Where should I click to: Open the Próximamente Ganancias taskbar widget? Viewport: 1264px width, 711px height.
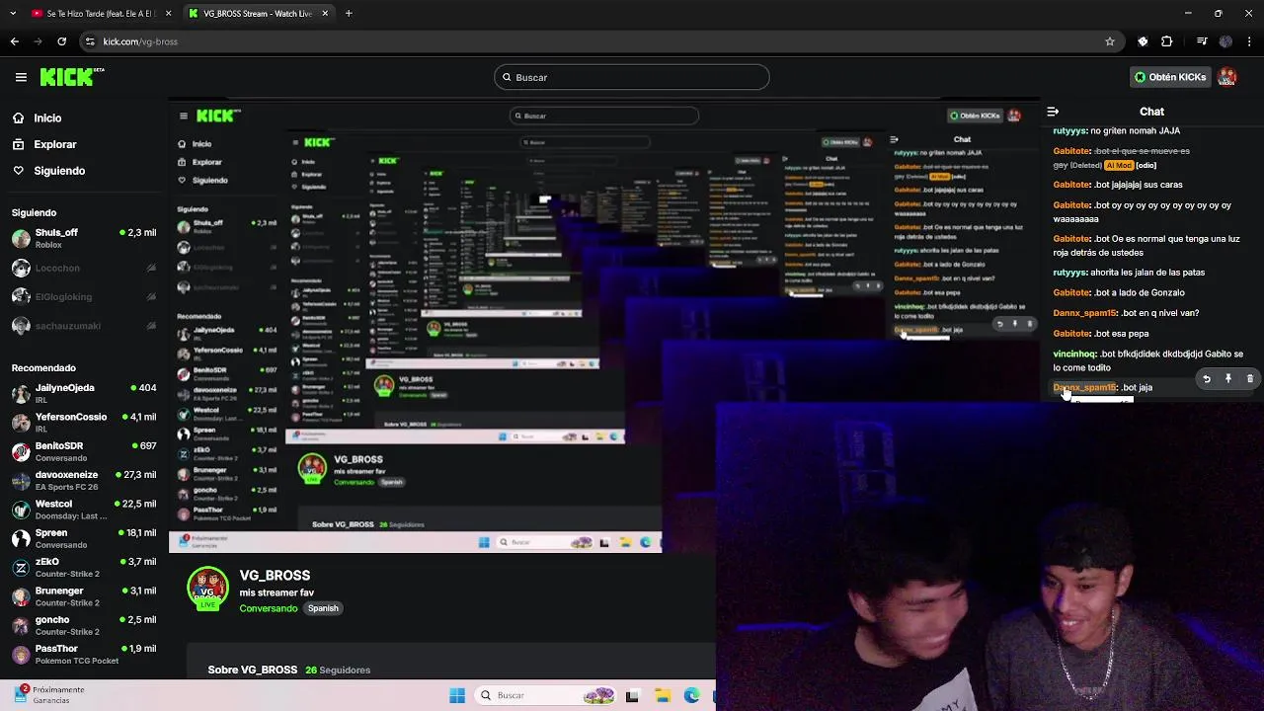pyautogui.click(x=49, y=695)
